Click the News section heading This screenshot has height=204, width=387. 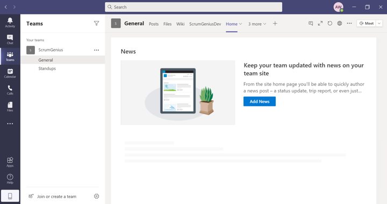tap(128, 51)
